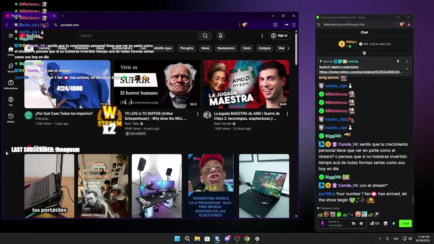
Task: Click Brave Shields icon in the Kick chat window
Action: click(x=402, y=24)
